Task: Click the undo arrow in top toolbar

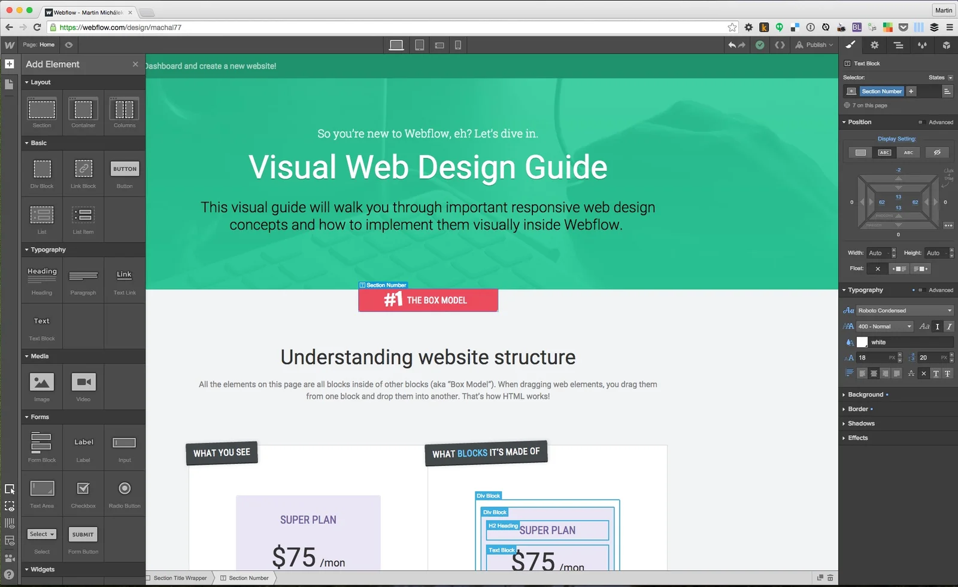Action: tap(732, 45)
